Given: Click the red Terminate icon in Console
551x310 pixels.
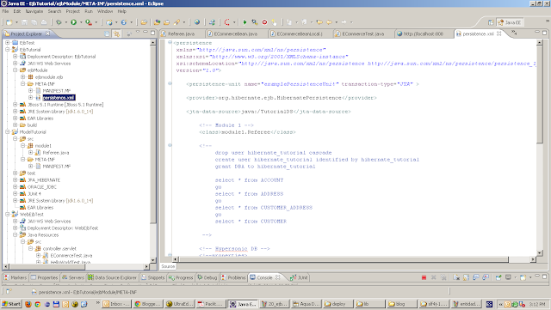Looking at the screenshot, I should click(x=424, y=277).
